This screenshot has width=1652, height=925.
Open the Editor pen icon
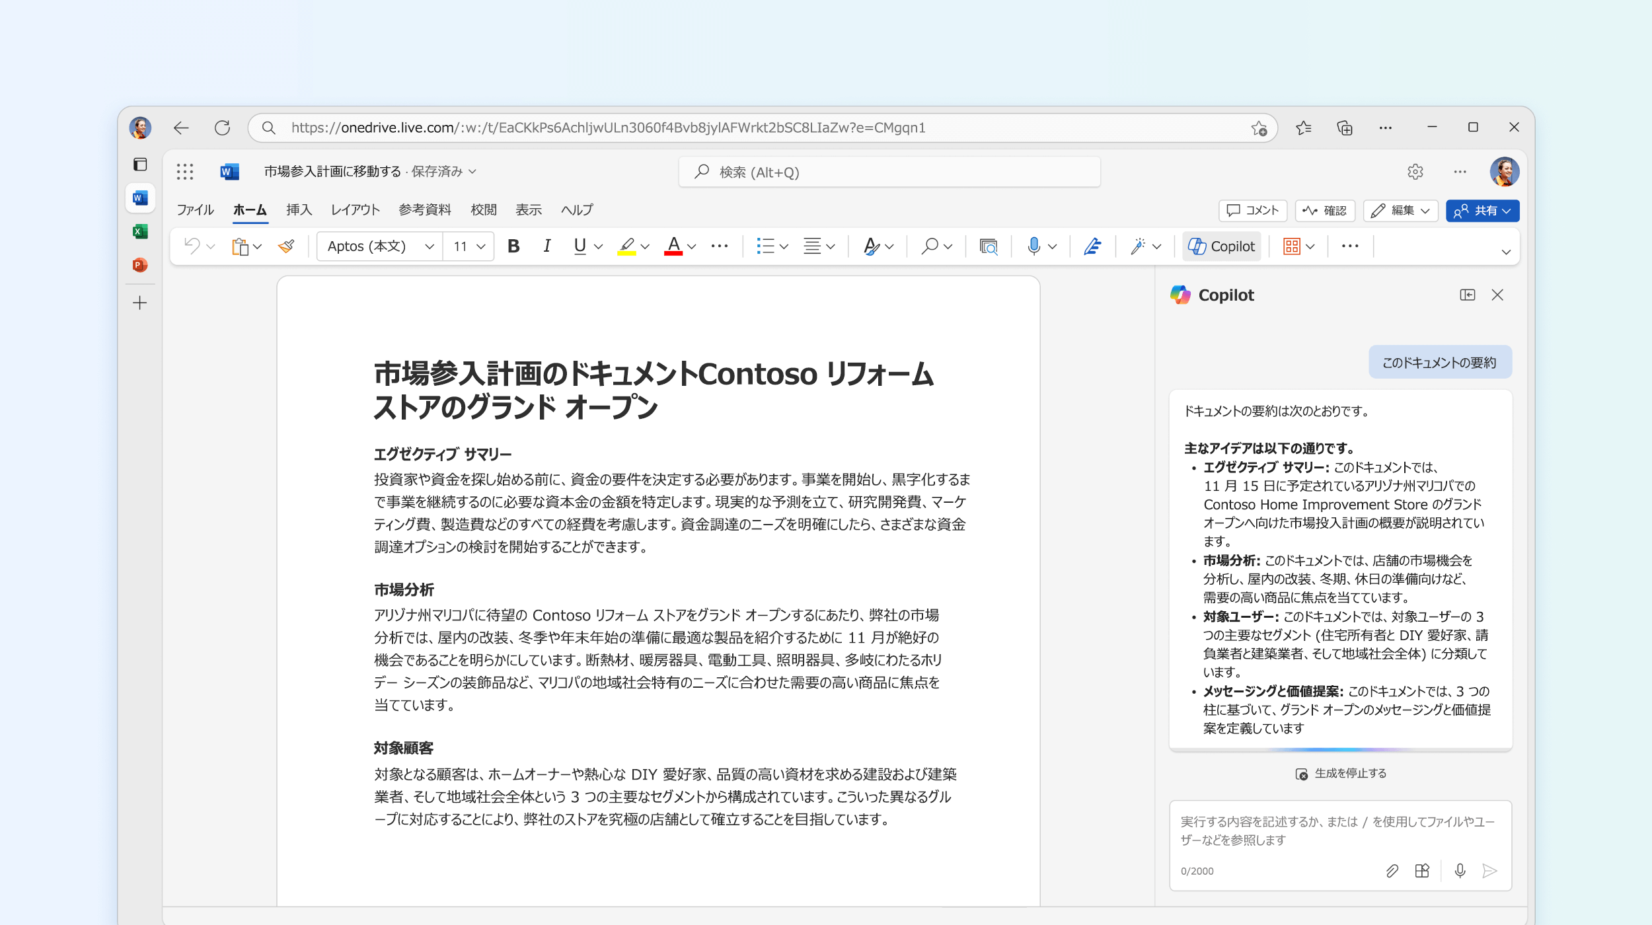tap(1092, 246)
